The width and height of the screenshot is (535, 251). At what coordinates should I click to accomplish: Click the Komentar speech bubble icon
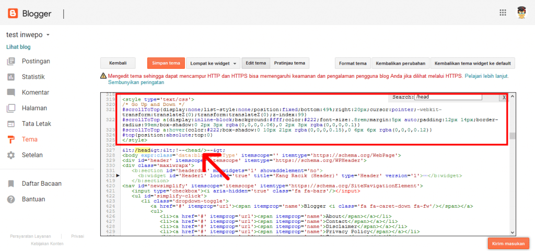coord(11,93)
